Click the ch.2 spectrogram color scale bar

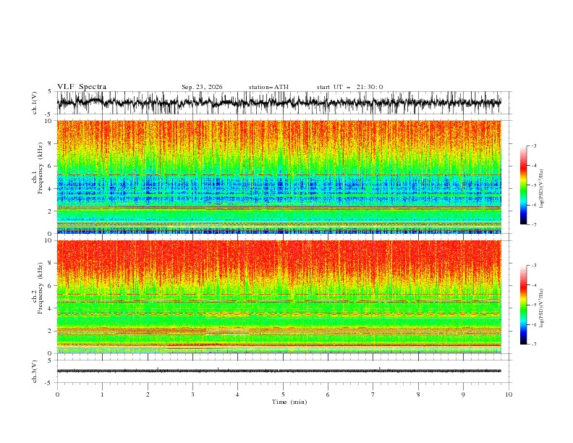point(523,305)
